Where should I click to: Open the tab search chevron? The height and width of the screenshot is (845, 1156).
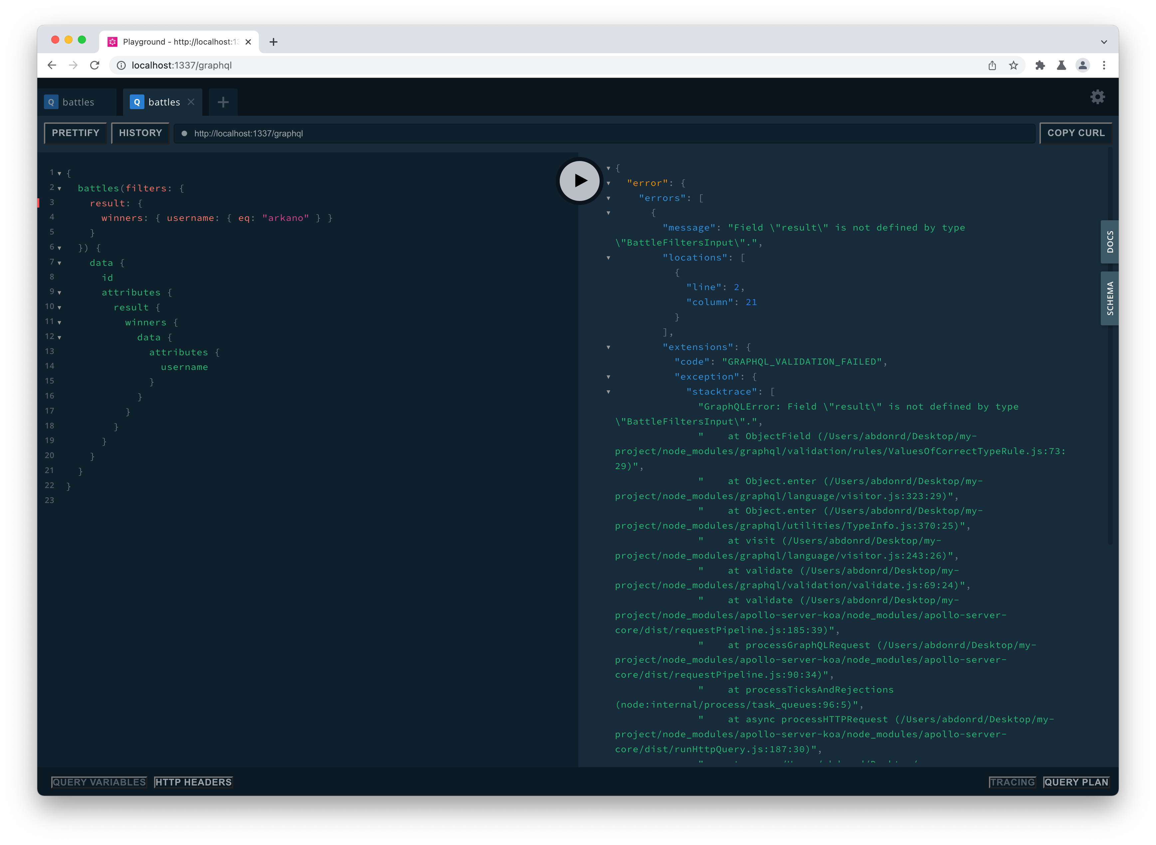tap(1104, 42)
